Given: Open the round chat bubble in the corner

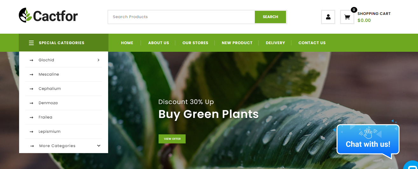Looking at the screenshot, I should point(411,166).
